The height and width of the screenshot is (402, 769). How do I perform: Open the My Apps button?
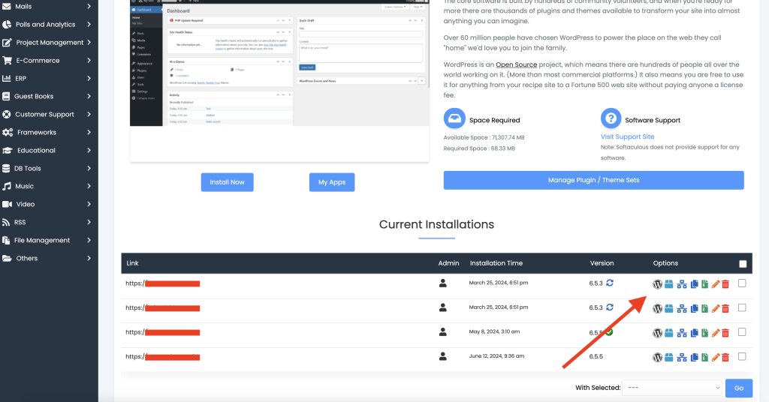tap(332, 182)
